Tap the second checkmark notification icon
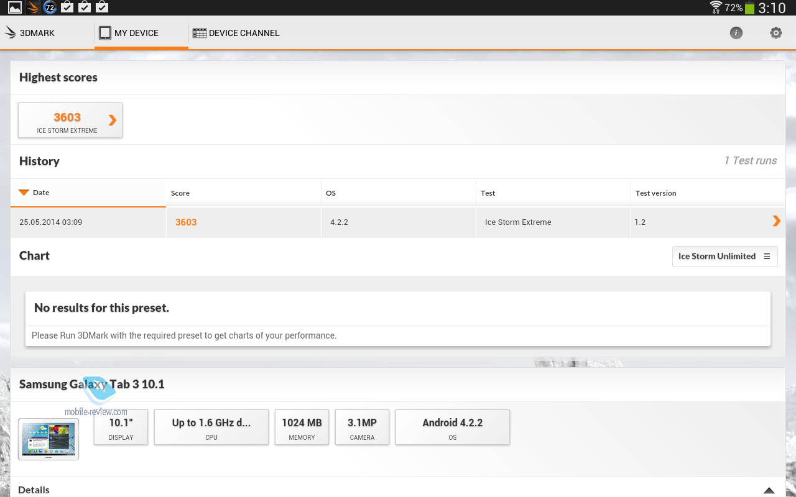This screenshot has height=497, width=796. pos(85,7)
